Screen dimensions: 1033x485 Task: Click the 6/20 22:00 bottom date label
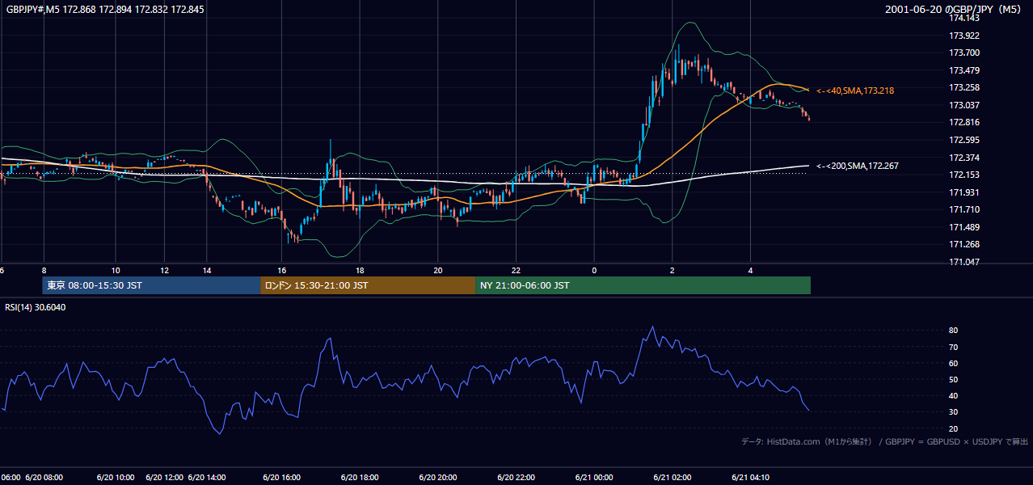pos(516,478)
